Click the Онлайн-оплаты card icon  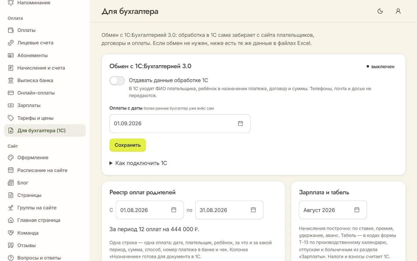click(11, 93)
